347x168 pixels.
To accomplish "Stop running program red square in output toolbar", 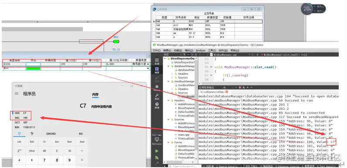I will (x=240, y=88).
